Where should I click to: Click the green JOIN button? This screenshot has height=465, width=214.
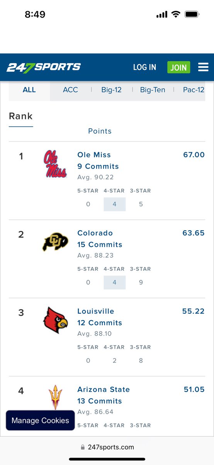click(x=178, y=67)
